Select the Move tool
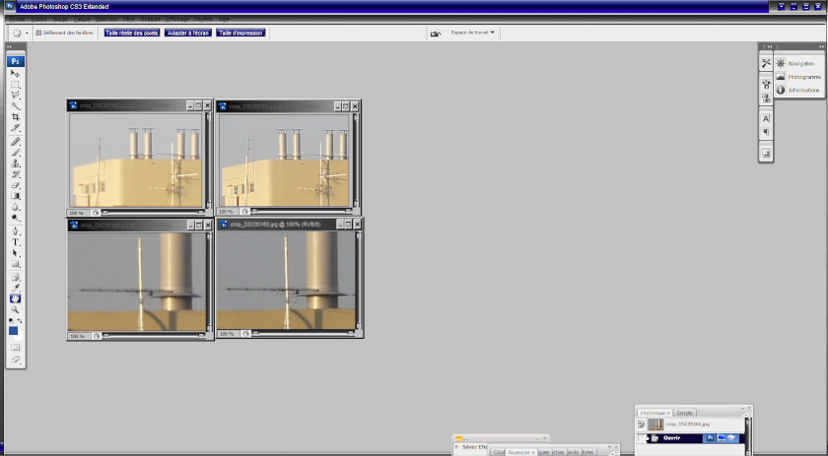Screen dimensions: 828x456 tap(16, 73)
